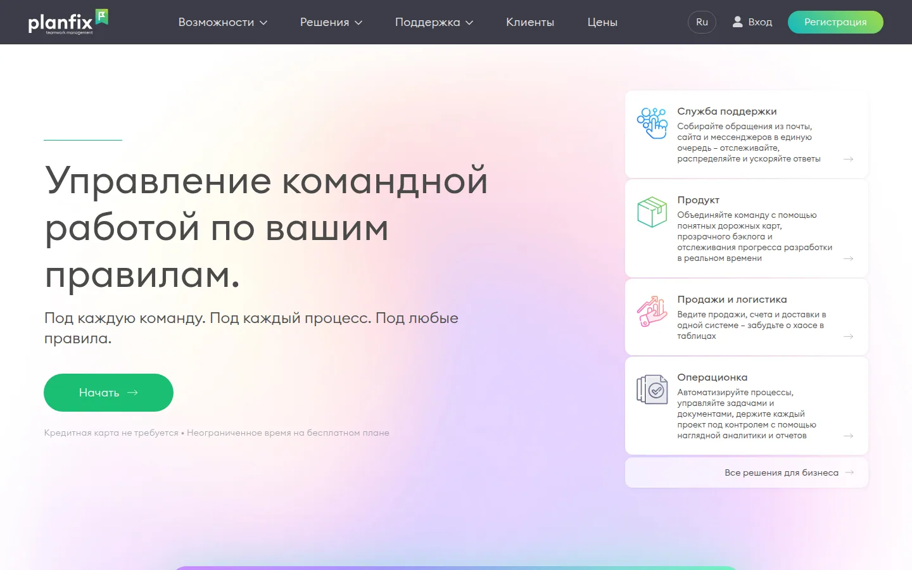Click the arrow in Продукт card
Screen dimensions: 912x570
click(849, 258)
